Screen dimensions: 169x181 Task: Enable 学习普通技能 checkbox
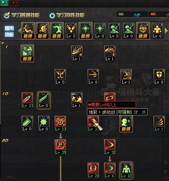click(x=7, y=15)
